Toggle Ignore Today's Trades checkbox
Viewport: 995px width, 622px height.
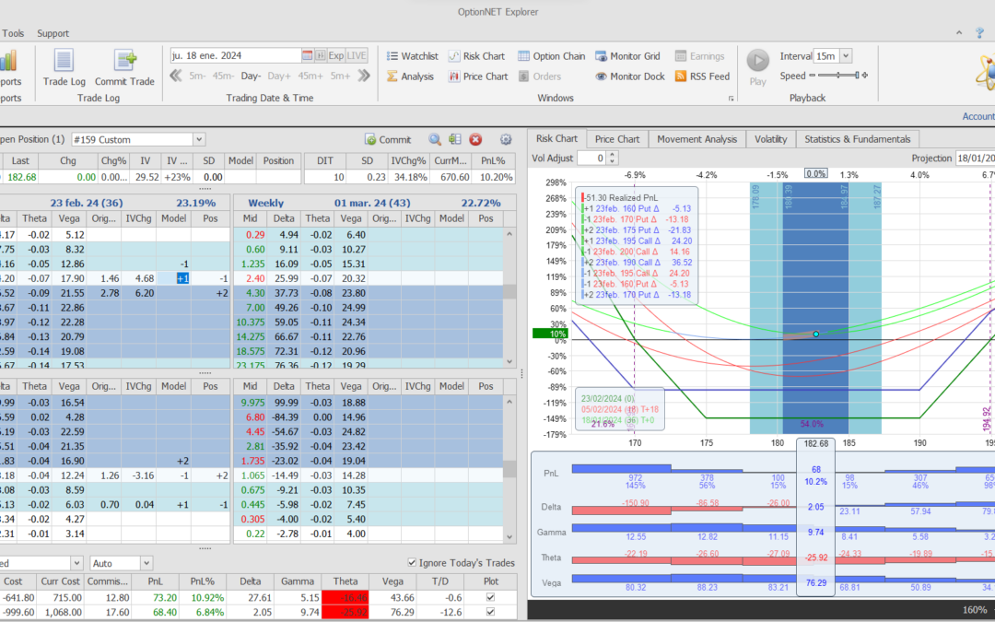(x=412, y=563)
